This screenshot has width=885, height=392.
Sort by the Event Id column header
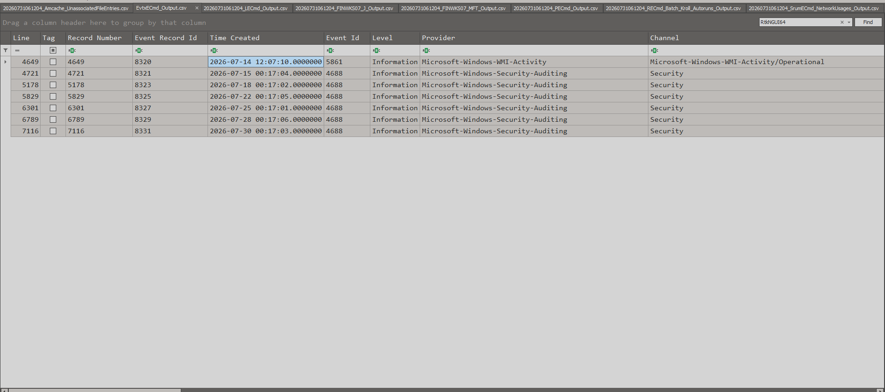click(347, 38)
